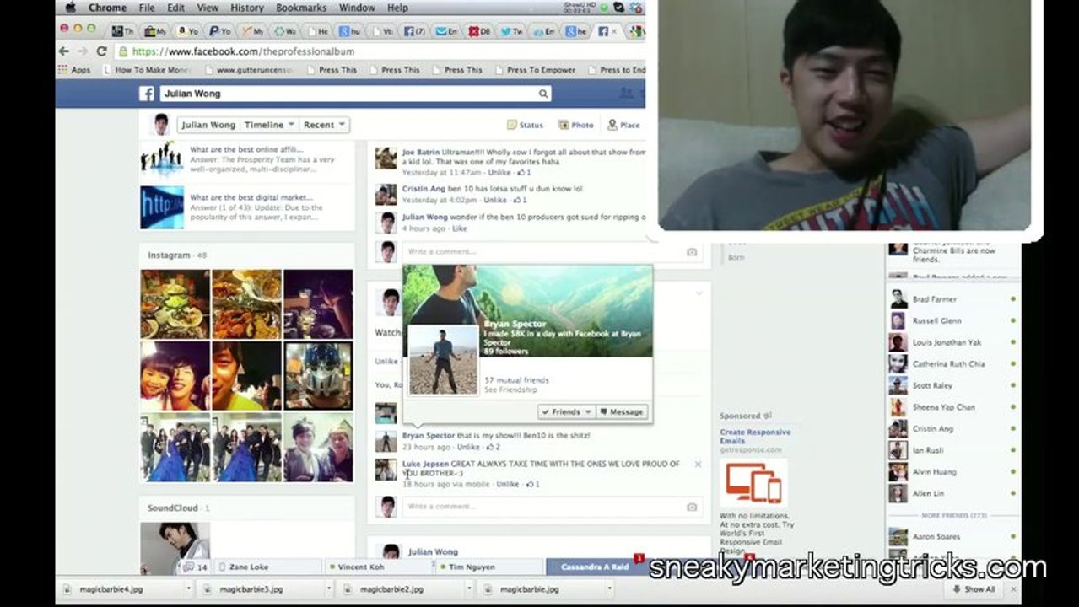The width and height of the screenshot is (1079, 607).
Task: Open the post options chevron on the Watch post
Action: pos(699,293)
